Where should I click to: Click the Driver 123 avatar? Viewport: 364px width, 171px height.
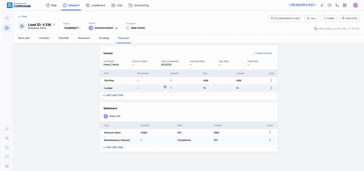[106, 116]
